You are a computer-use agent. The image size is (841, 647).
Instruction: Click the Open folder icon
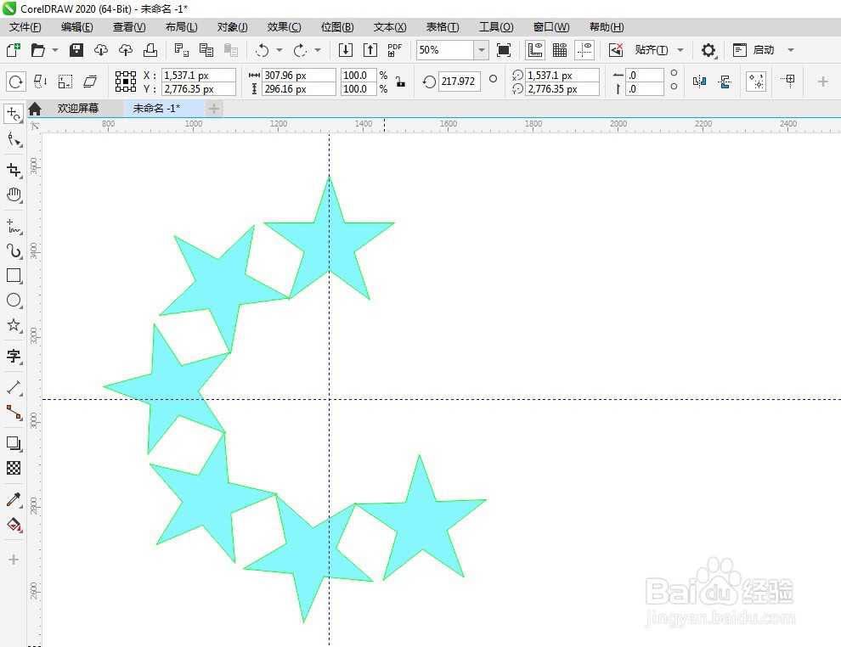tap(37, 50)
